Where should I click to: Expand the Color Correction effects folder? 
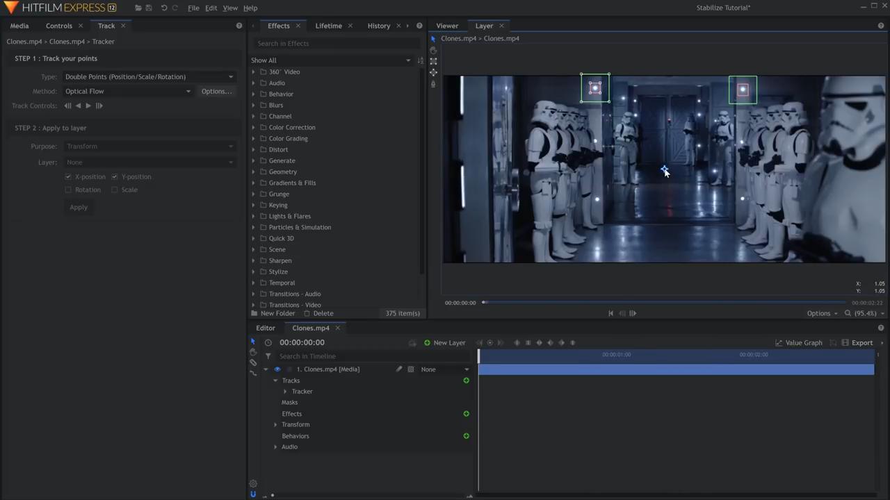coord(253,128)
